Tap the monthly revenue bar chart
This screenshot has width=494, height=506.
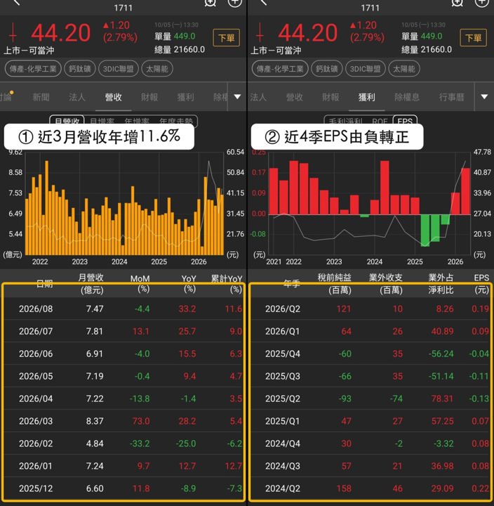click(124, 204)
